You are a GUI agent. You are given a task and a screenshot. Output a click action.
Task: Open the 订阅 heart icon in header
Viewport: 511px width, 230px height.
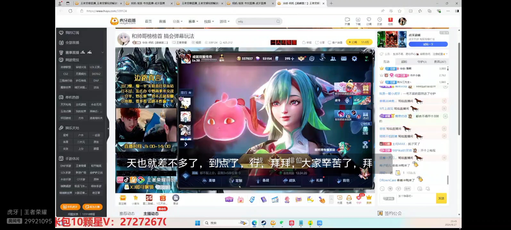point(369,21)
